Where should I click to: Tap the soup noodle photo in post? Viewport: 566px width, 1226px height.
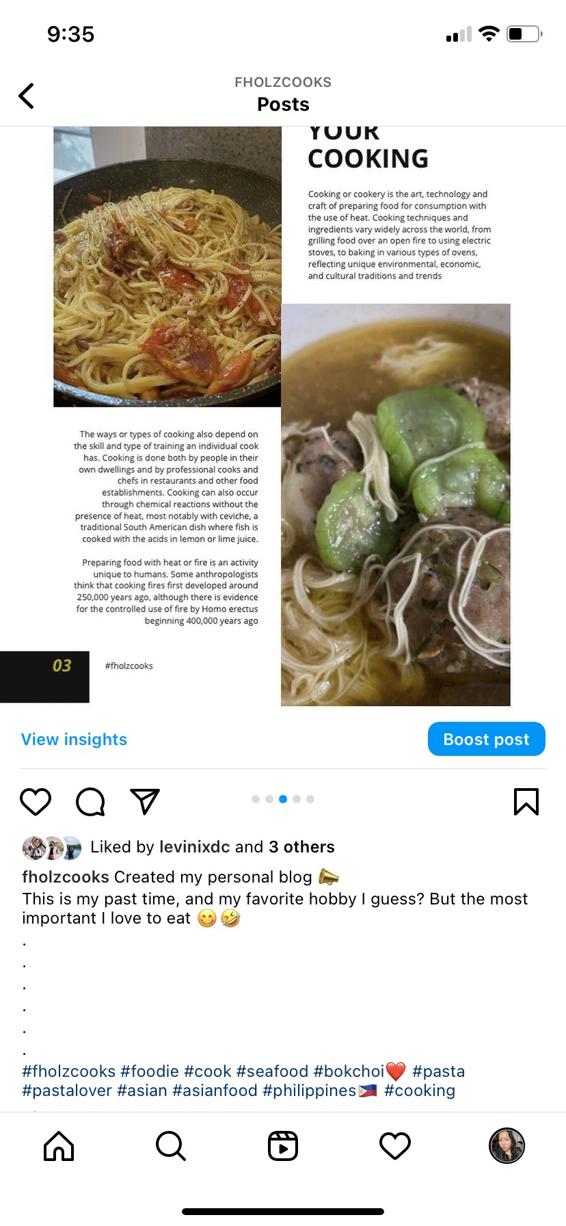tap(396, 505)
